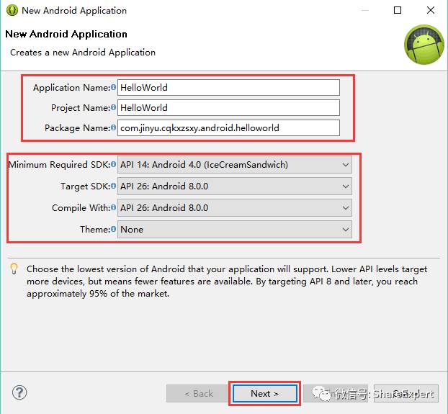Open help via question mark icon
The image size is (448, 414).
click(x=19, y=392)
